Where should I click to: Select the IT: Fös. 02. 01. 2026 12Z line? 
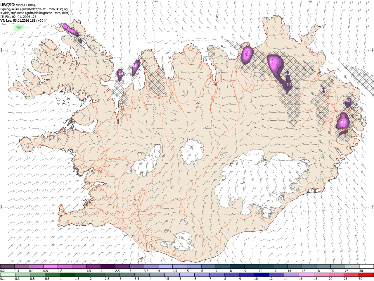(18, 17)
